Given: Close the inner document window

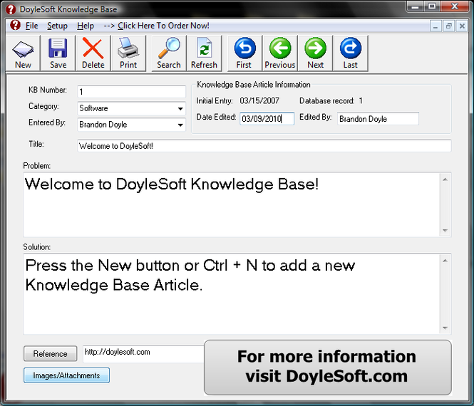Looking at the screenshot, I should [462, 26].
